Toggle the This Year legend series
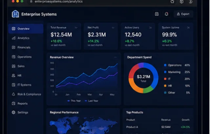The width and height of the screenshot is (210, 134). click(74, 101)
